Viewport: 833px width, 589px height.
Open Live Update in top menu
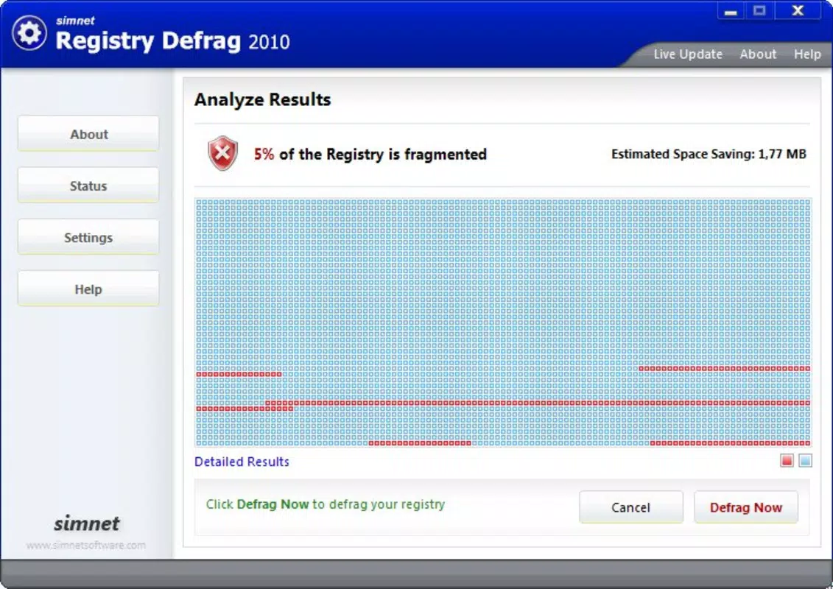point(687,54)
